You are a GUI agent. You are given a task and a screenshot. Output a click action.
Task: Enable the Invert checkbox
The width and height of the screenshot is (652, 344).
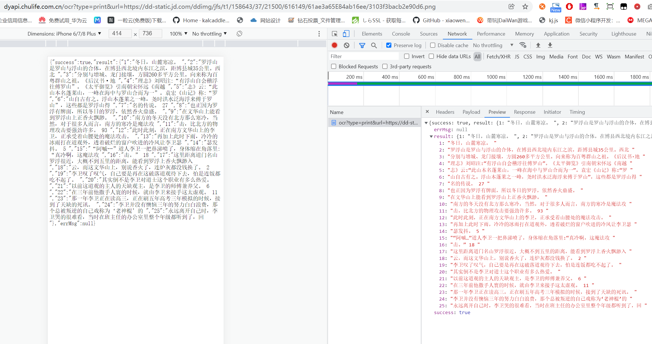(407, 56)
